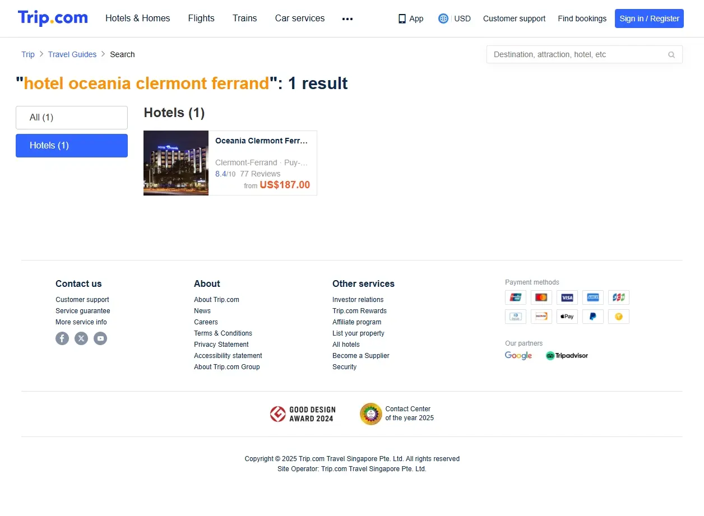
Task: Click the PayPal payment icon
Action: coord(593,317)
